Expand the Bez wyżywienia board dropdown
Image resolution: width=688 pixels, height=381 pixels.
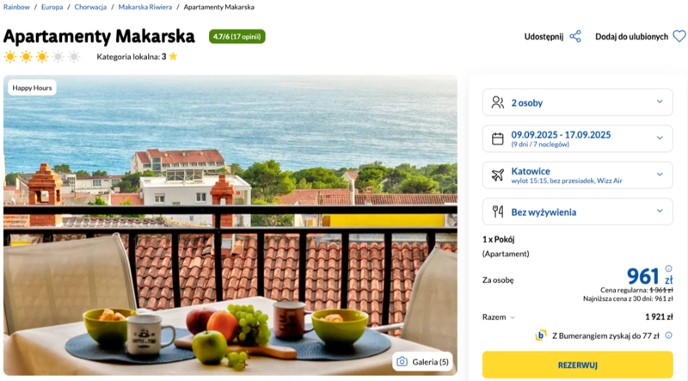[577, 212]
